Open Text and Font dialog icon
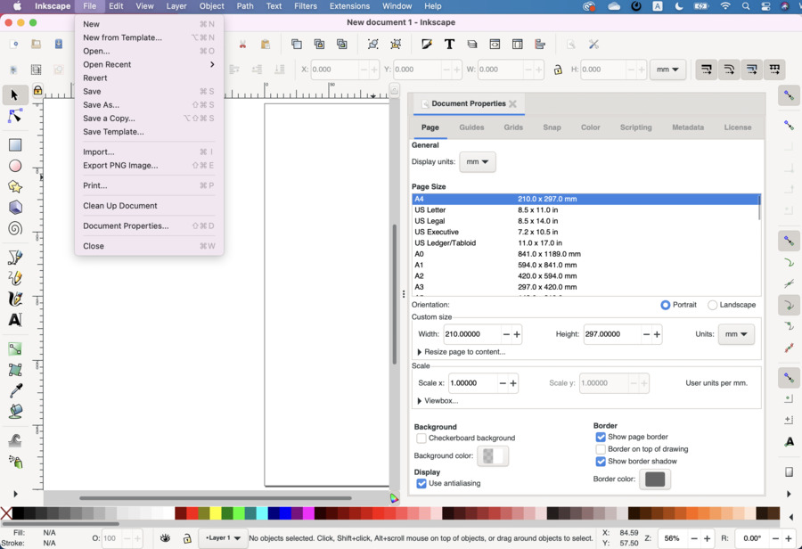The height and width of the screenshot is (549, 802). pyautogui.click(x=449, y=44)
